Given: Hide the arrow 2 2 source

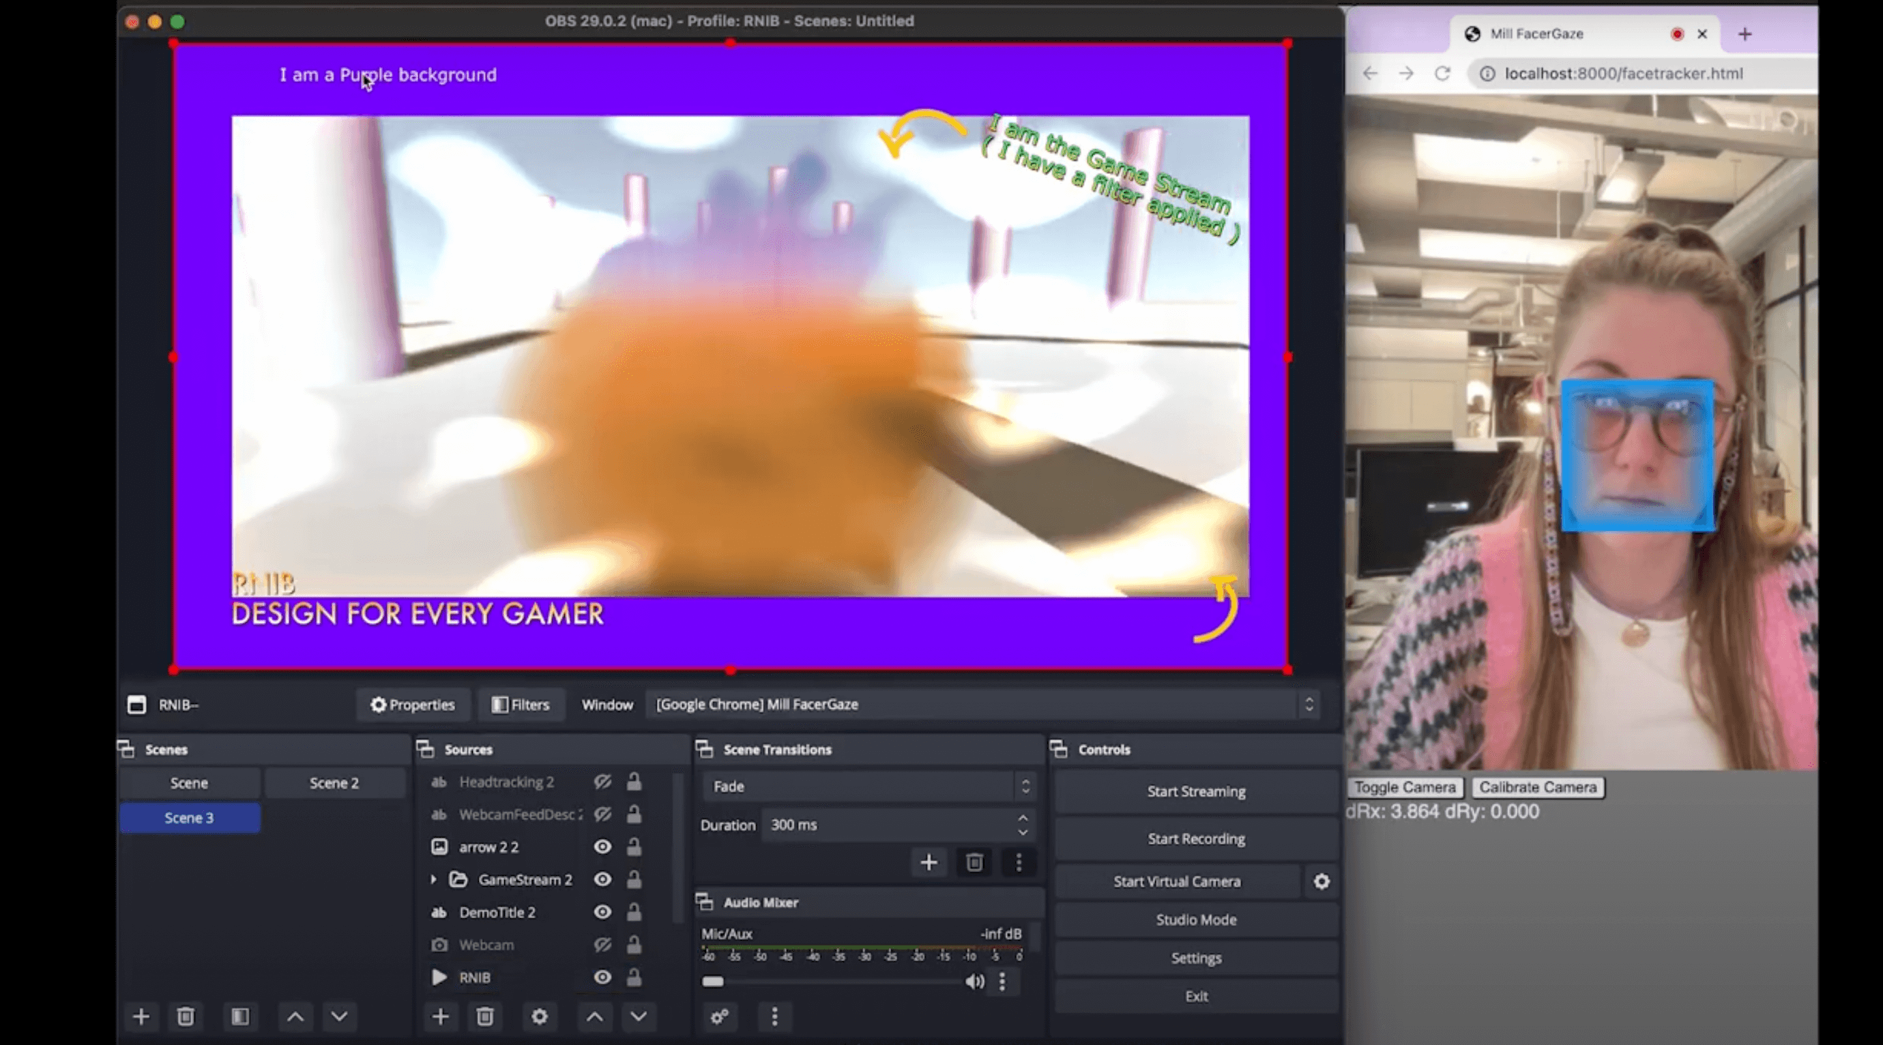Looking at the screenshot, I should tap(602, 847).
